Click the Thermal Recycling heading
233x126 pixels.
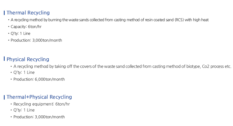28,13
